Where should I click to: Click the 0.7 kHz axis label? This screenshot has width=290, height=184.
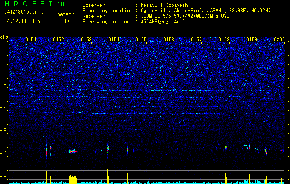[x=4, y=152]
